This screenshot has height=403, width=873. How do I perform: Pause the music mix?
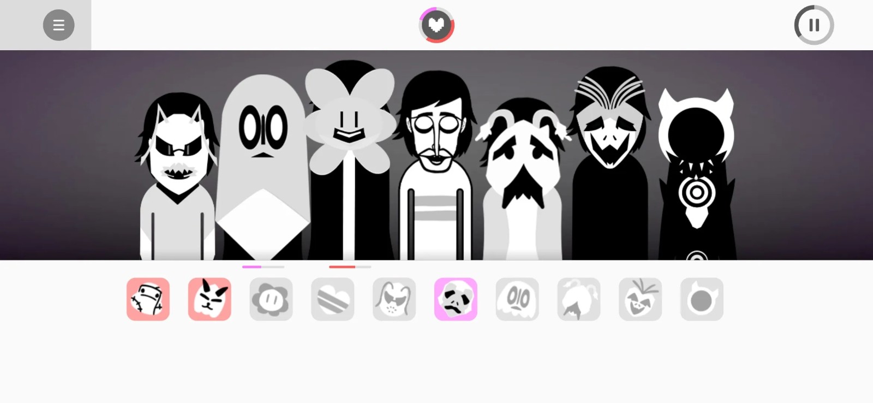[814, 25]
